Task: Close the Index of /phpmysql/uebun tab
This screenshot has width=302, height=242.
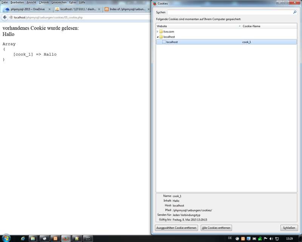Action: click(x=148, y=9)
